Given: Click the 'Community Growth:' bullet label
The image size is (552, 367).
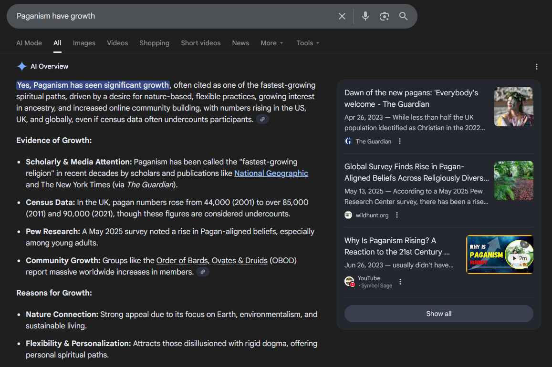Looking at the screenshot, I should [63, 261].
